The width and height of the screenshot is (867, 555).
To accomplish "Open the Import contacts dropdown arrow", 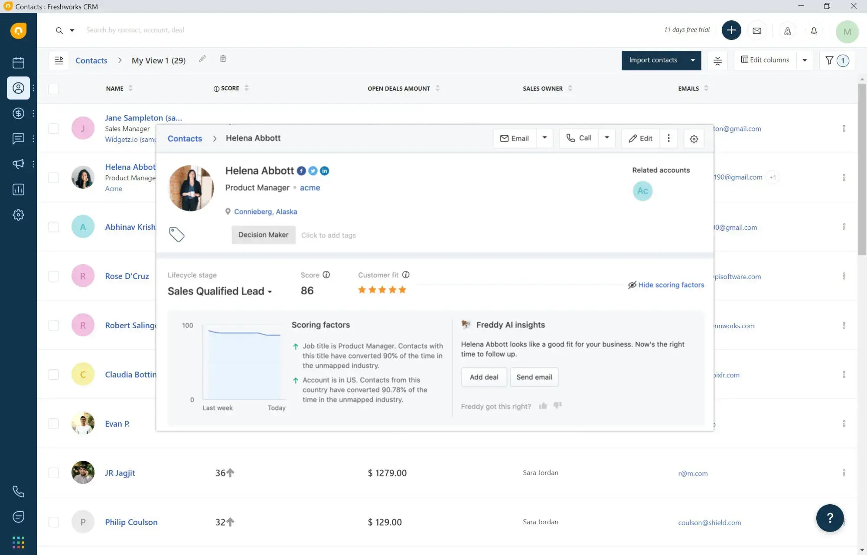I will coord(692,60).
